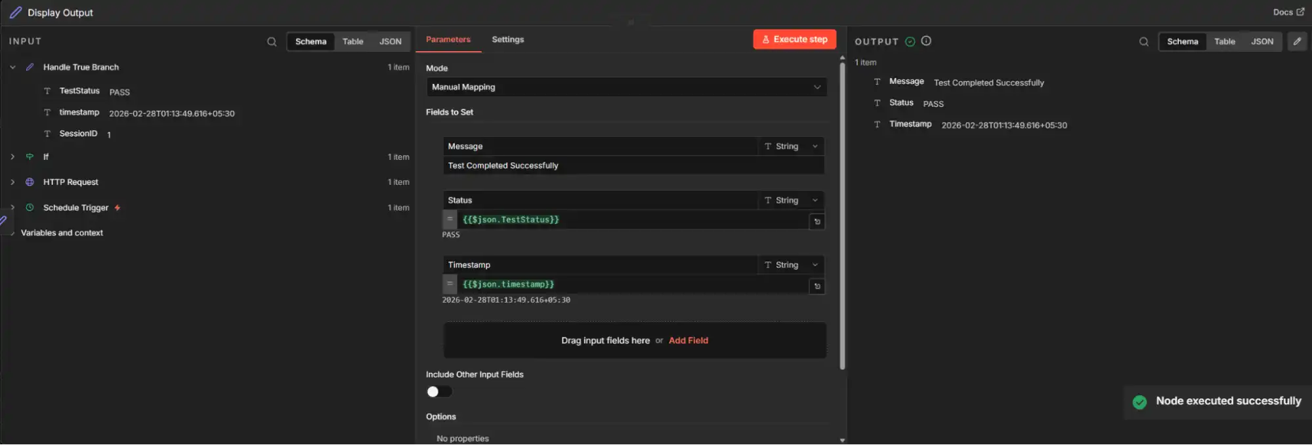Switch output view to Table
The height and width of the screenshot is (445, 1312).
tap(1224, 41)
